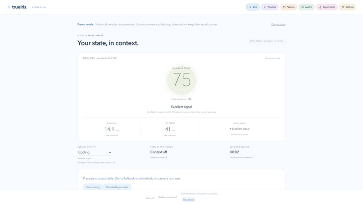This screenshot has height=204, width=363.
Task: Click the Start desktop context button
Action: pos(117,187)
